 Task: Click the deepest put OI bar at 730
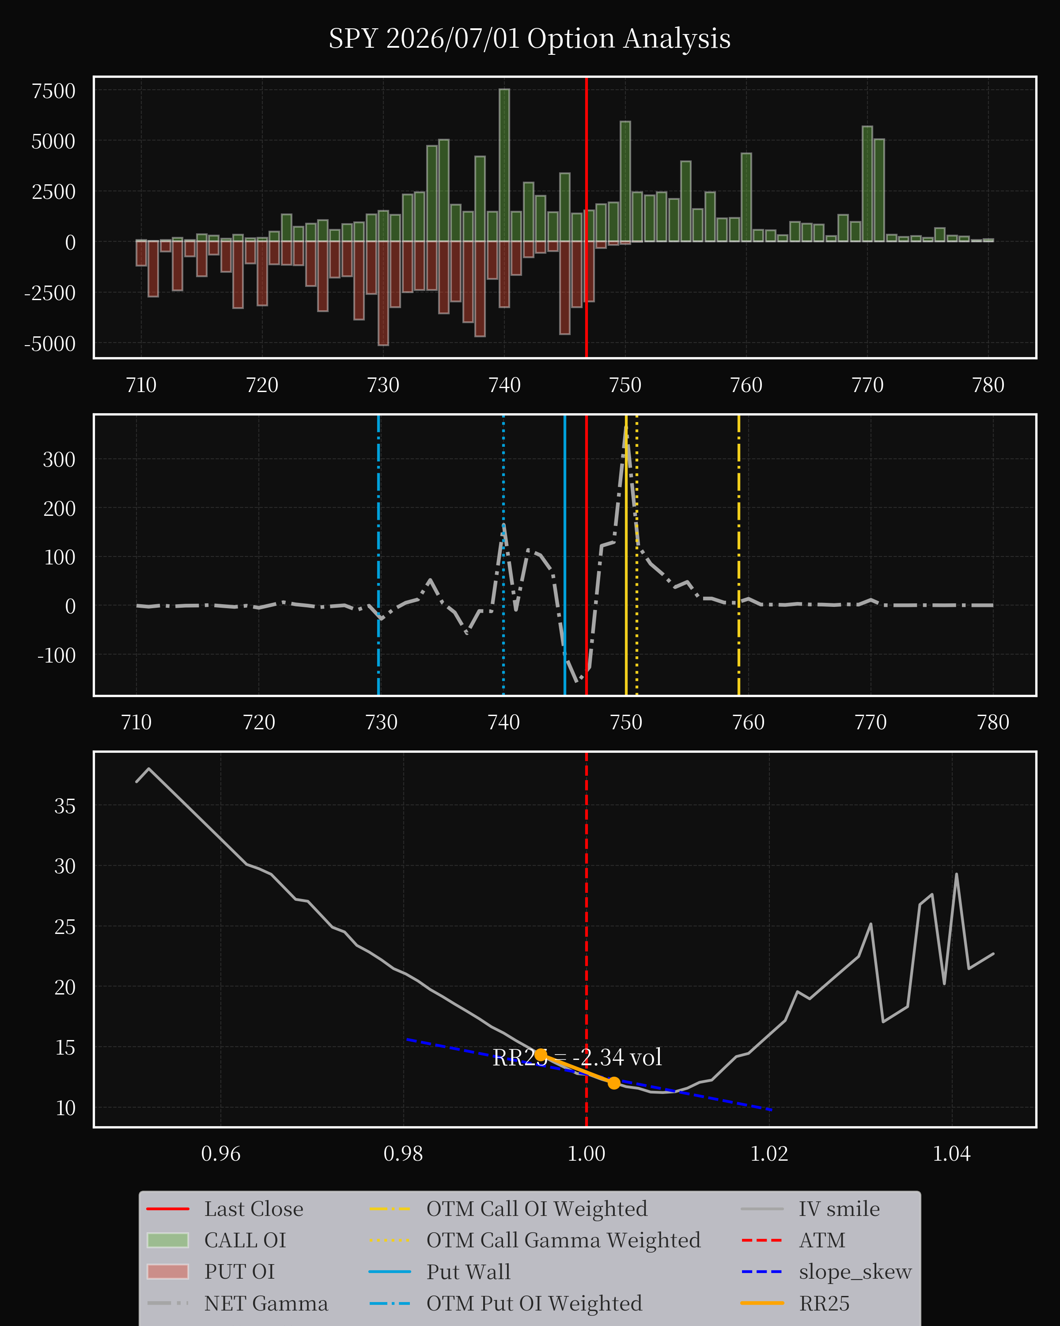(x=383, y=293)
